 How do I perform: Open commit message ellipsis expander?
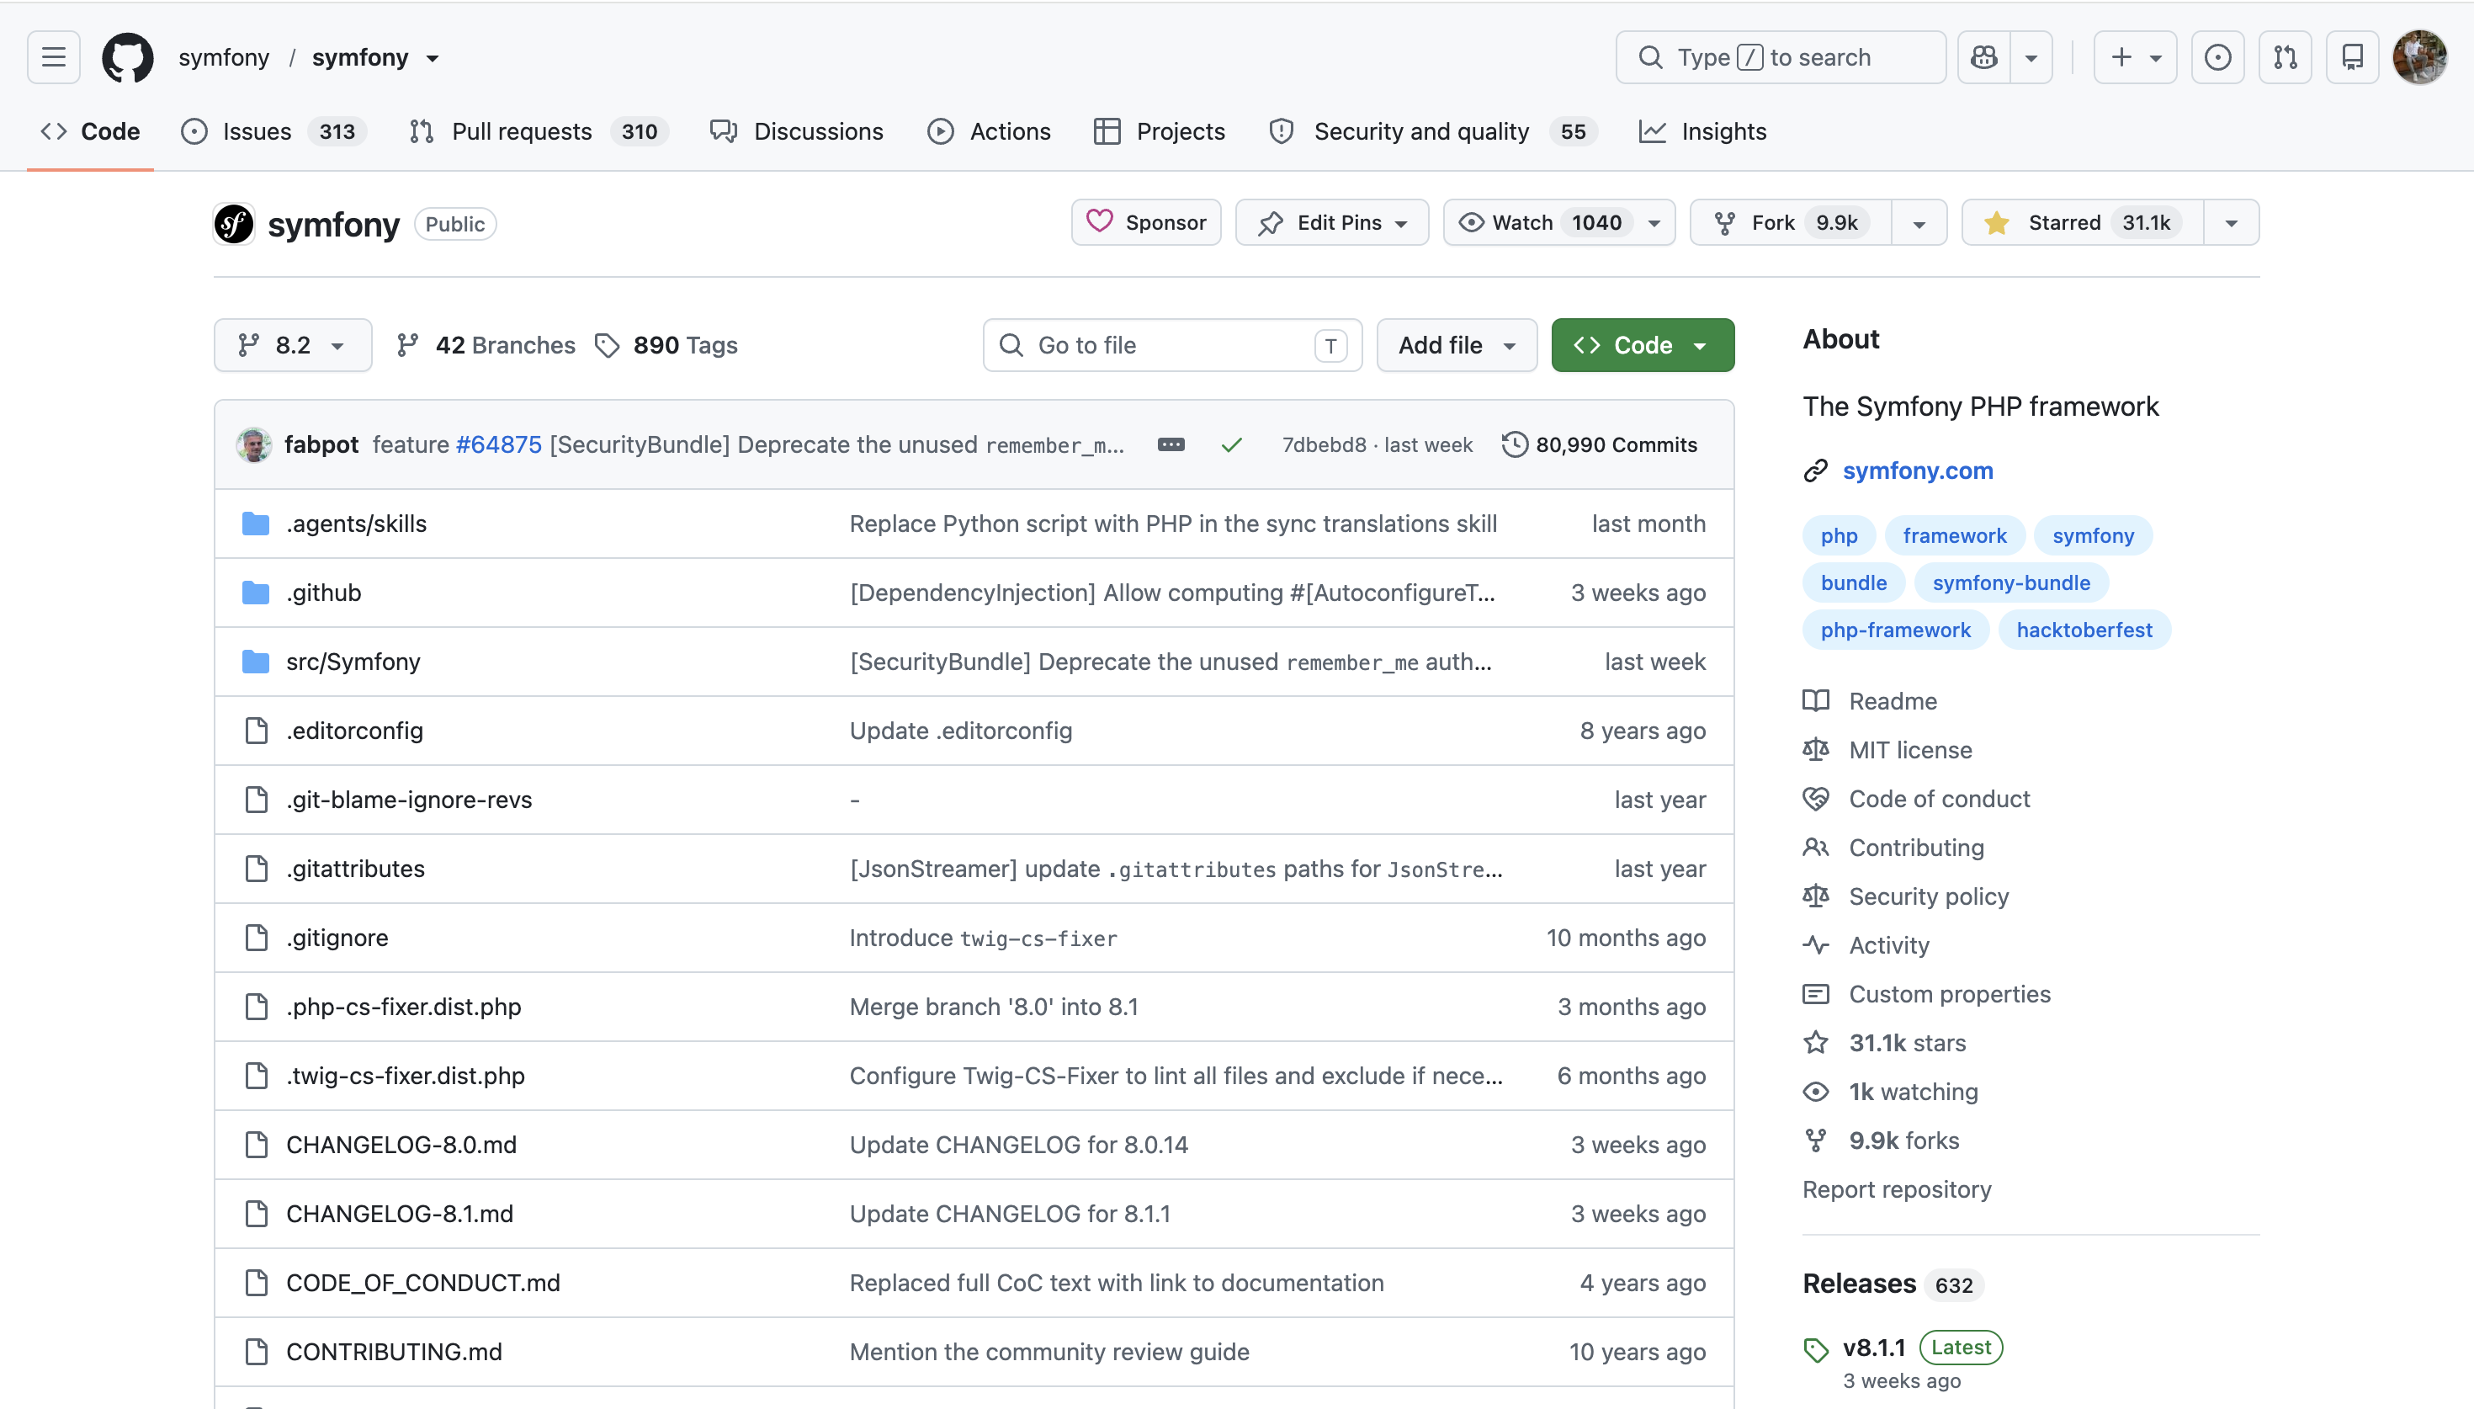click(x=1171, y=444)
